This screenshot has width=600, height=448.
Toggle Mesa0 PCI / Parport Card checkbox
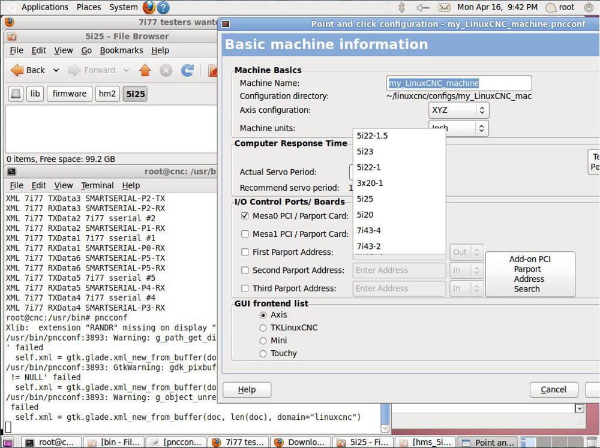[245, 216]
